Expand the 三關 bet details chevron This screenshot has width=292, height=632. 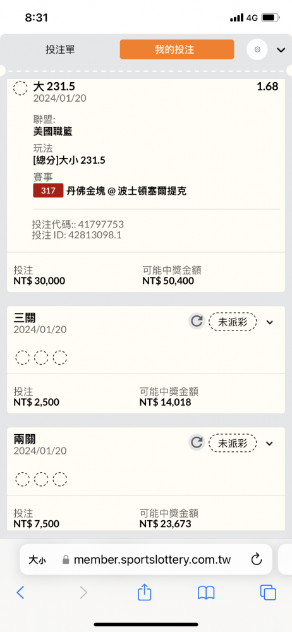[271, 322]
